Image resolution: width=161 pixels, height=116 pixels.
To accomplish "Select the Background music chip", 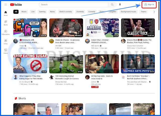I will [129, 12].
